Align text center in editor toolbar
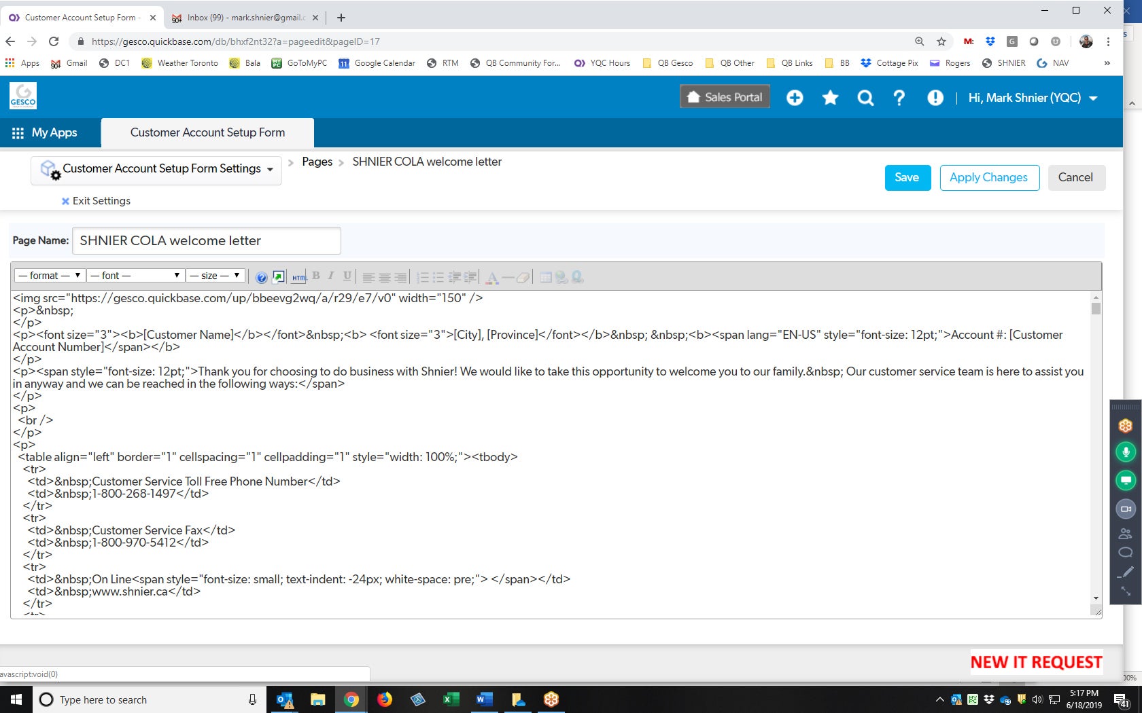The width and height of the screenshot is (1142, 713). [x=385, y=277]
